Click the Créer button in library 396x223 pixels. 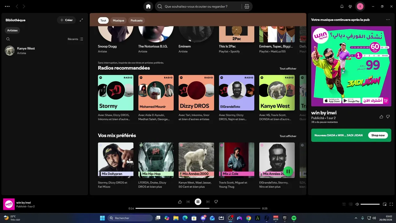click(x=67, y=20)
